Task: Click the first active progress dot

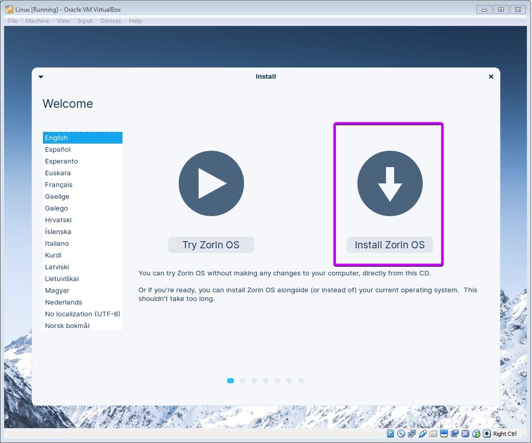Action: (230, 381)
